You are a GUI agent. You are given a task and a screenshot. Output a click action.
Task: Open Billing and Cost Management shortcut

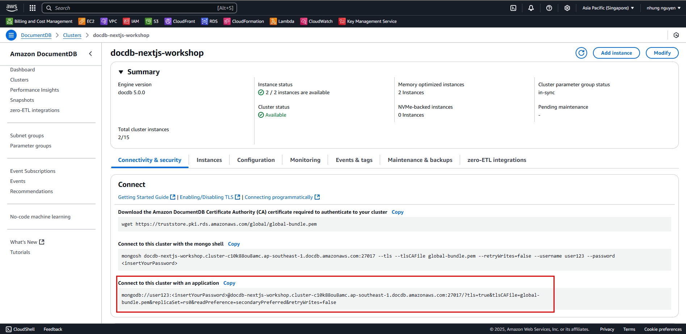point(39,21)
